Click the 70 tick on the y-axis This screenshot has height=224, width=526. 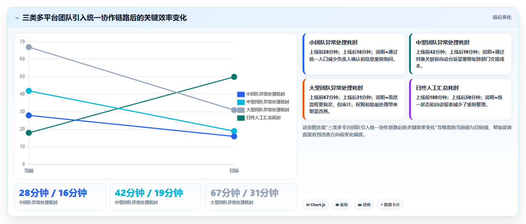coord(22,42)
